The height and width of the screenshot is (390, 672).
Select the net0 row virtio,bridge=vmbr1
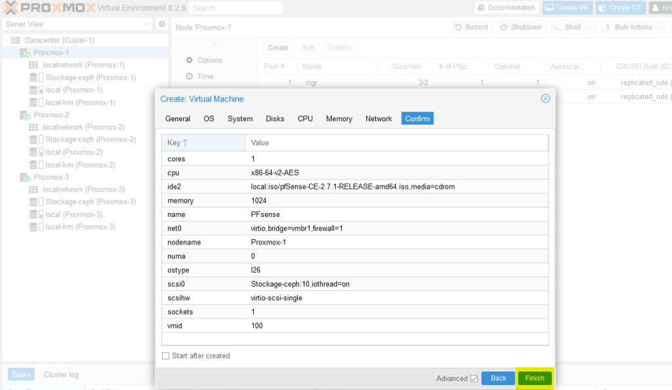click(355, 229)
